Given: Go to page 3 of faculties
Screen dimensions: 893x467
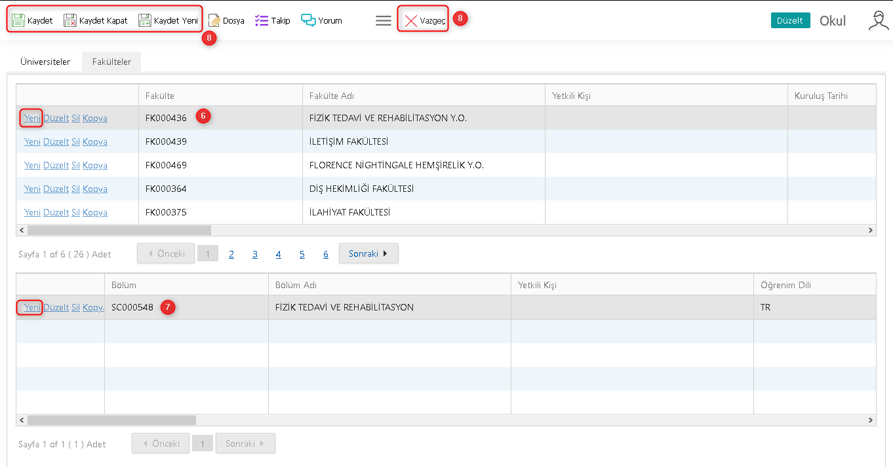Looking at the screenshot, I should point(255,254).
